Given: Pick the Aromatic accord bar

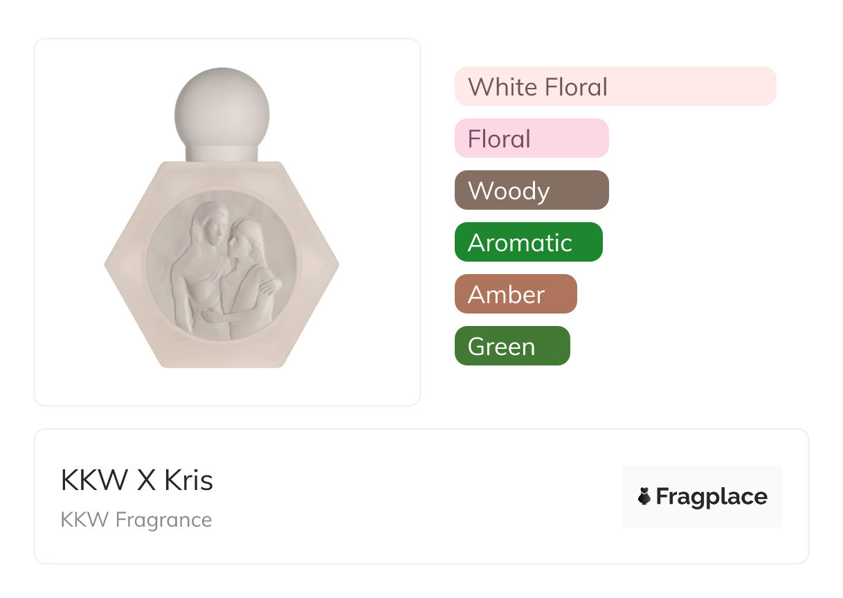Looking at the screenshot, I should click(528, 242).
